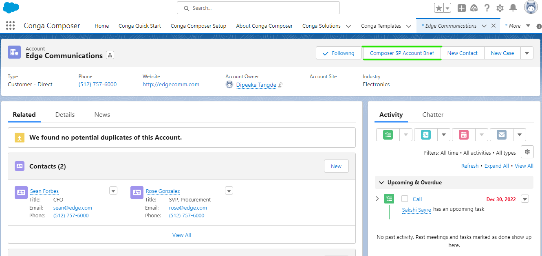The height and width of the screenshot is (256, 542).
Task: Open the Global Actions plus icon
Action: pyautogui.click(x=461, y=8)
